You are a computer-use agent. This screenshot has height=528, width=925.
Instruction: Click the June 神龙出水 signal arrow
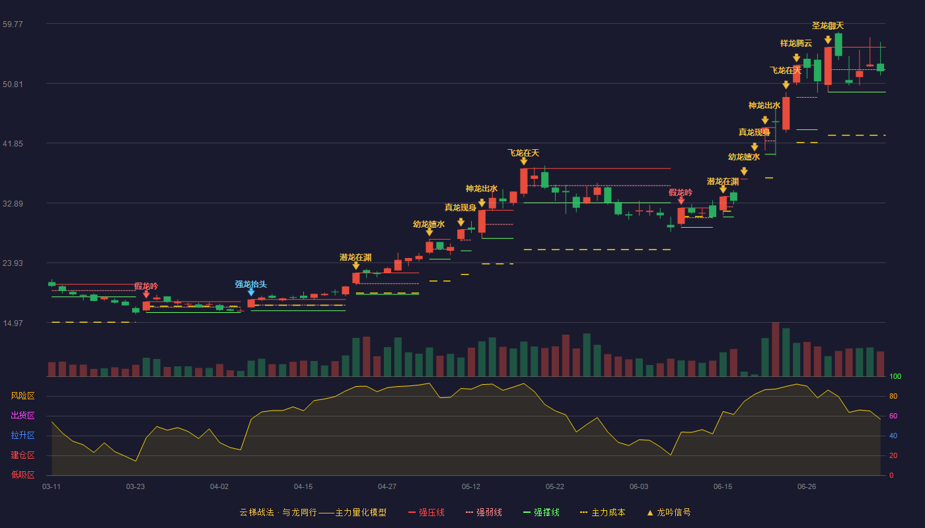click(765, 120)
